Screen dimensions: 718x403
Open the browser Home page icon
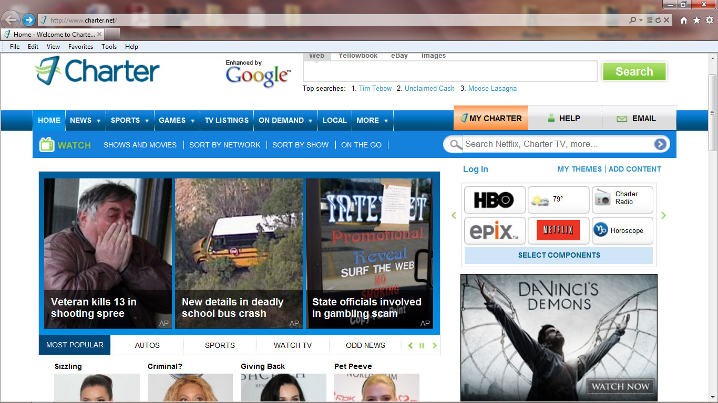pos(684,20)
